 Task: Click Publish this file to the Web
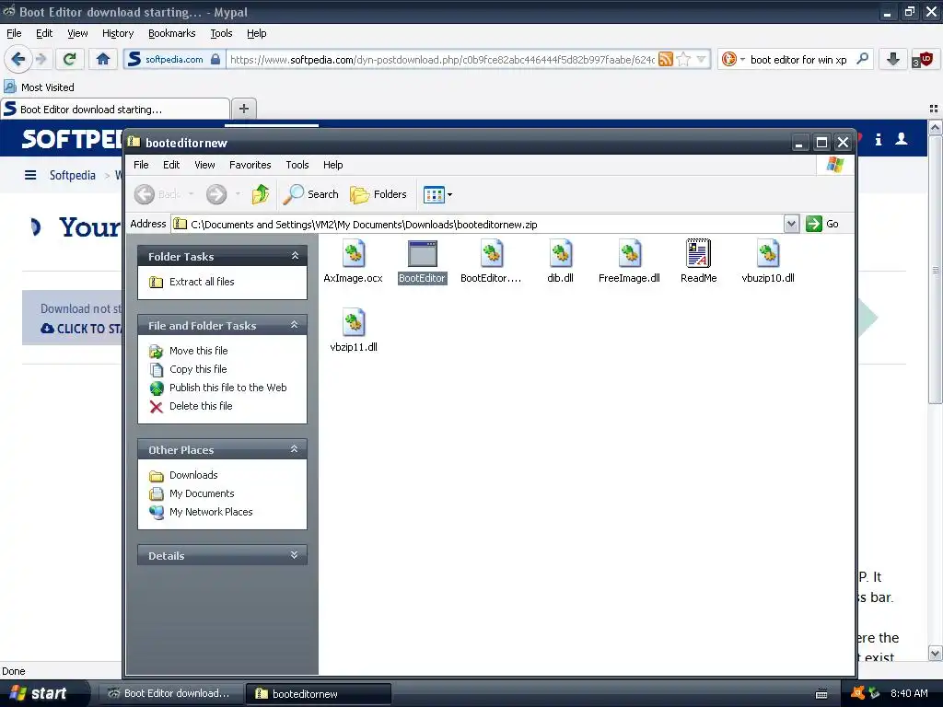pyautogui.click(x=228, y=388)
